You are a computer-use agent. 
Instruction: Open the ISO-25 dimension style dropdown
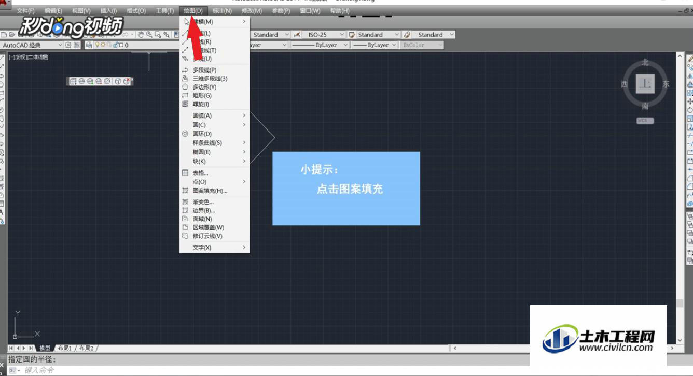[x=325, y=35]
